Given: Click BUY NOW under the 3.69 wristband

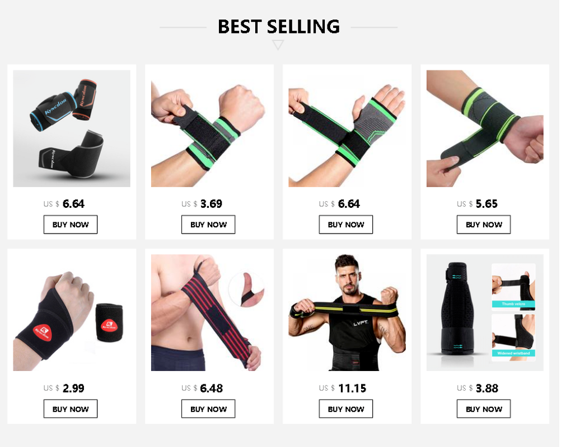Looking at the screenshot, I should [208, 225].
